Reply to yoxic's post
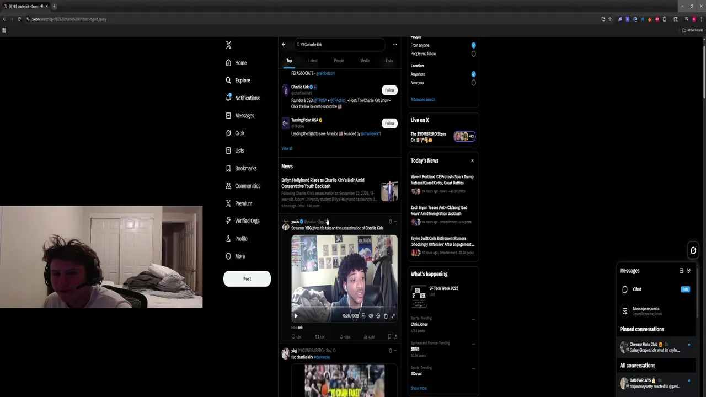Viewport: 706px width, 397px height. click(296, 337)
